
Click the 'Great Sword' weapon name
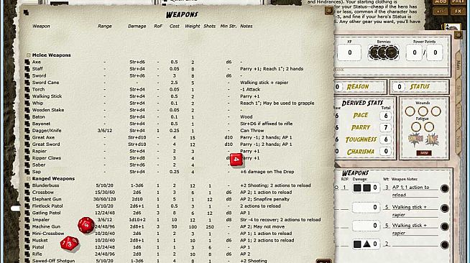pyautogui.click(x=46, y=144)
